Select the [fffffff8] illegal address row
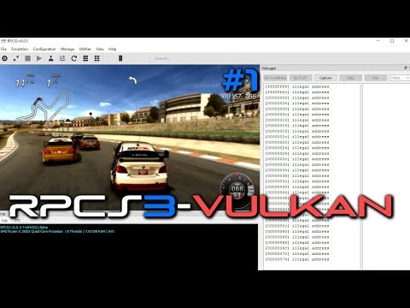The image size is (410, 308). pos(297,86)
